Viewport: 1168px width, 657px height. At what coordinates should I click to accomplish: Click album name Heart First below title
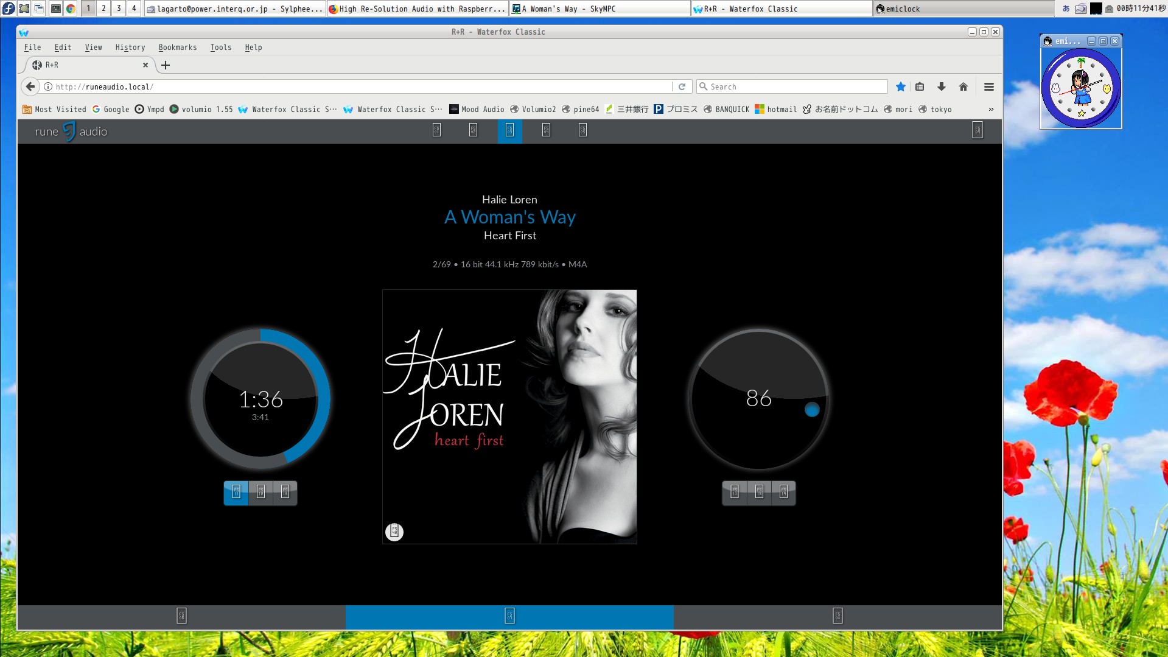tap(510, 236)
